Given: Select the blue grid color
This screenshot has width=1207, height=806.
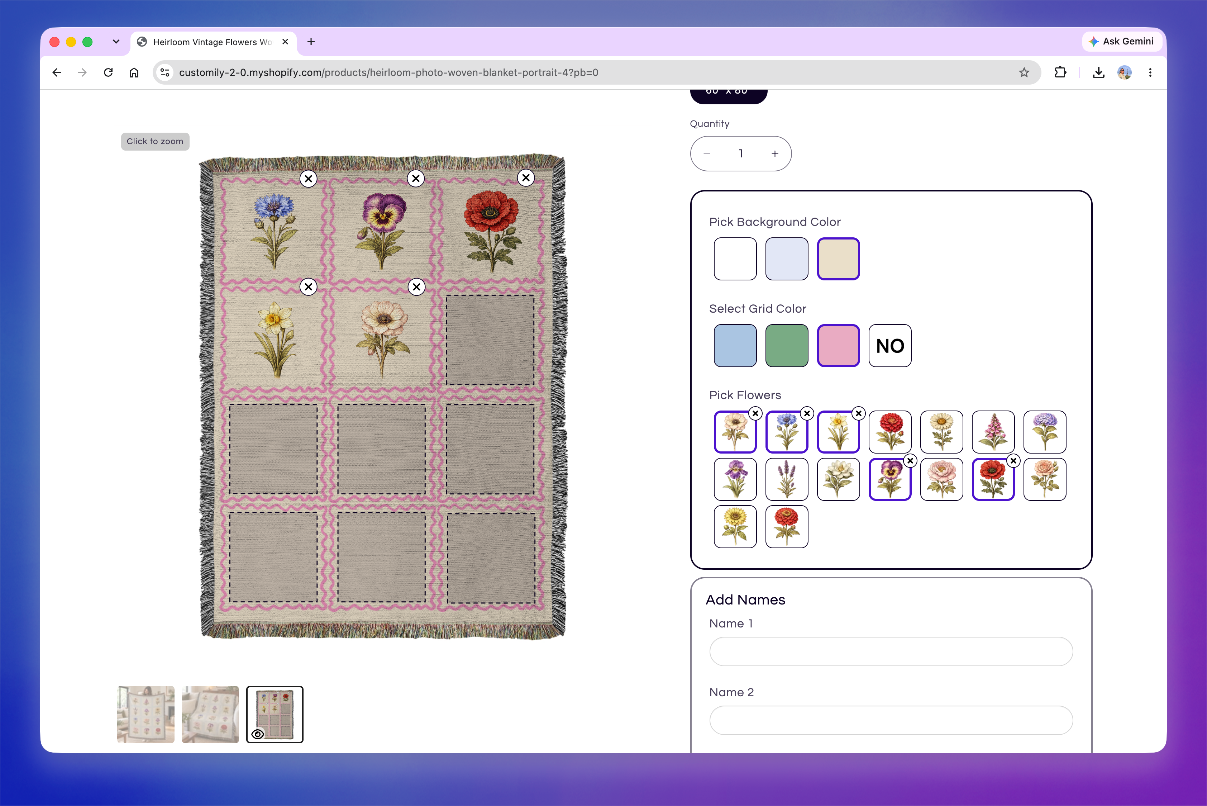Looking at the screenshot, I should (x=735, y=345).
